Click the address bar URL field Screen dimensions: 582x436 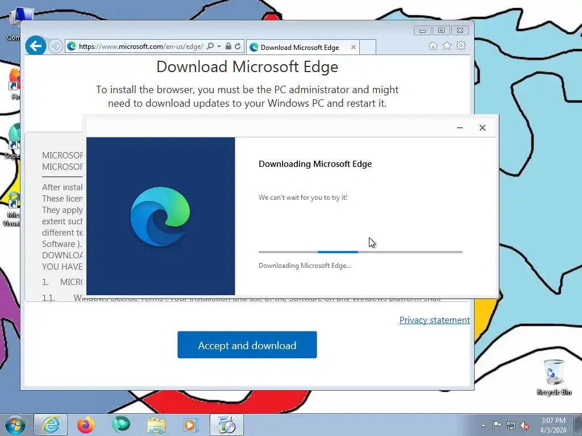141,47
